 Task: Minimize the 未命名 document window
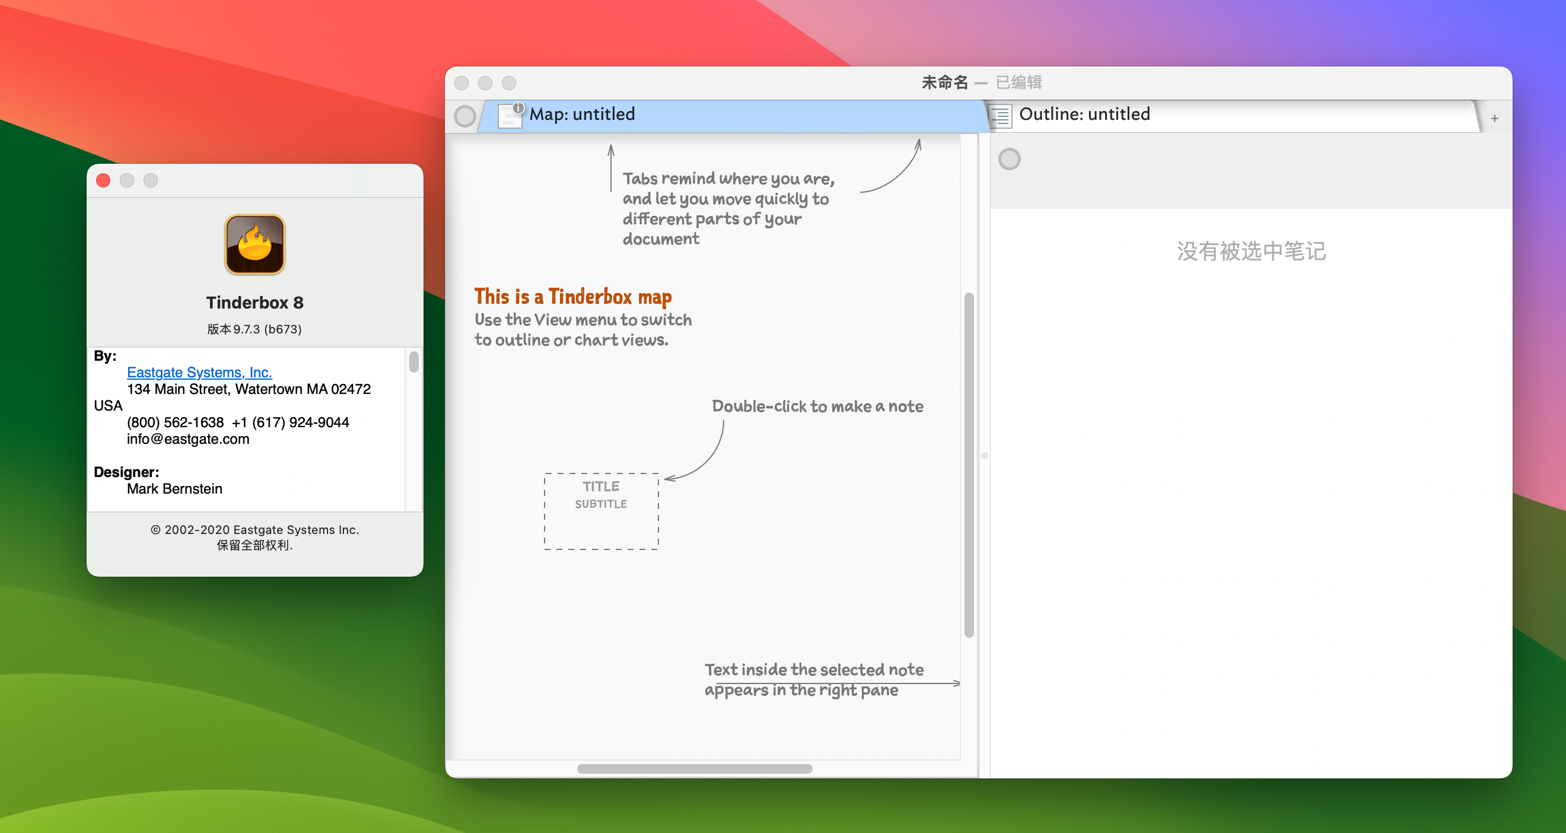(x=485, y=82)
